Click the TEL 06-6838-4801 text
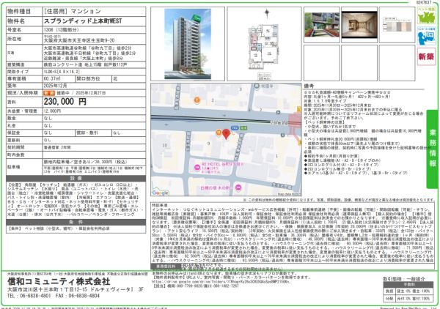The width and height of the screenshot is (440, 309). (x=29, y=296)
